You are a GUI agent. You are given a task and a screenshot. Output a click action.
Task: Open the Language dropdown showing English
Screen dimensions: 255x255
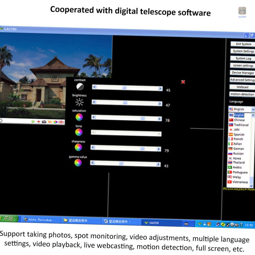pyautogui.click(x=253, y=109)
